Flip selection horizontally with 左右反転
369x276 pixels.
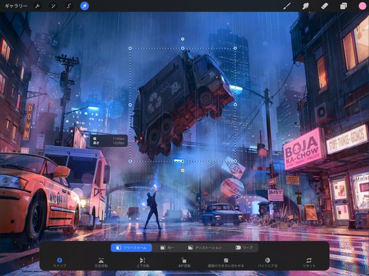(x=101, y=262)
